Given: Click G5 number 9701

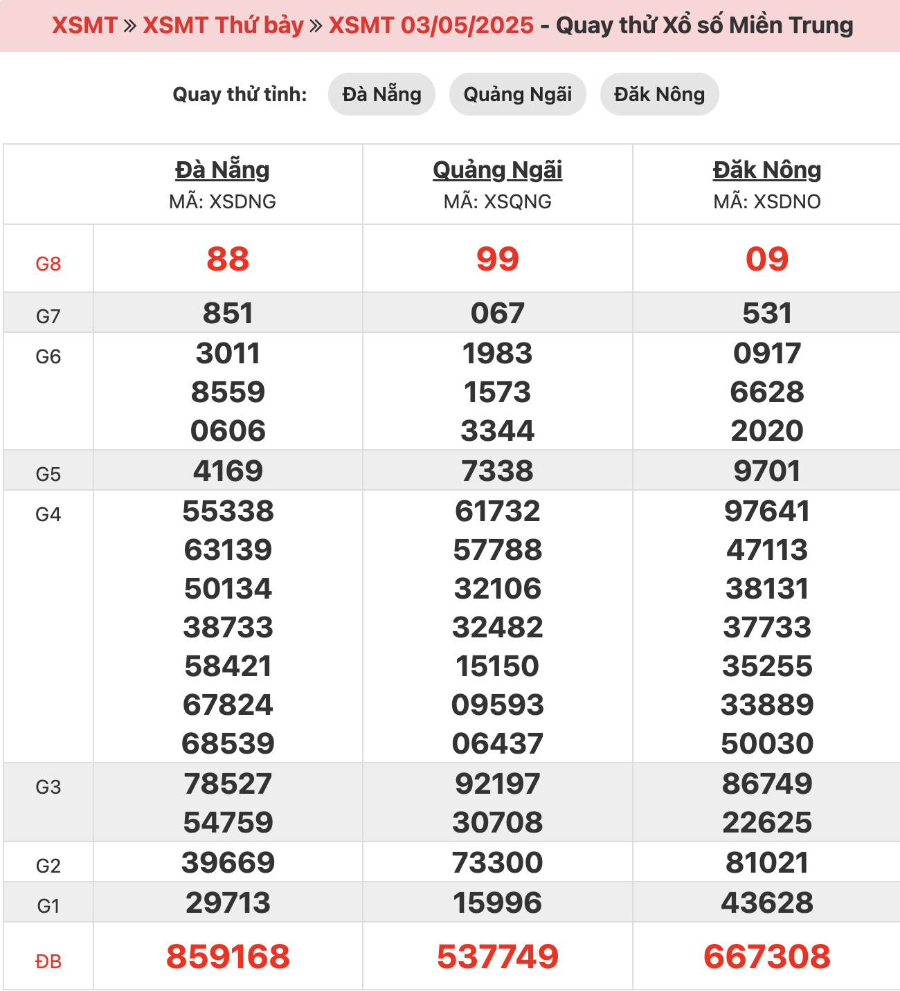Looking at the screenshot, I should (x=767, y=471).
